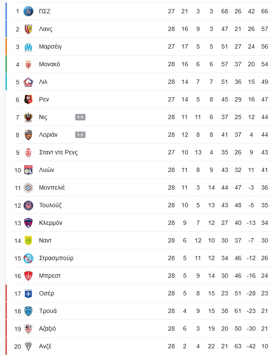Select the Λυών club crest
This screenshot has width=272, height=356.
[x=28, y=170]
